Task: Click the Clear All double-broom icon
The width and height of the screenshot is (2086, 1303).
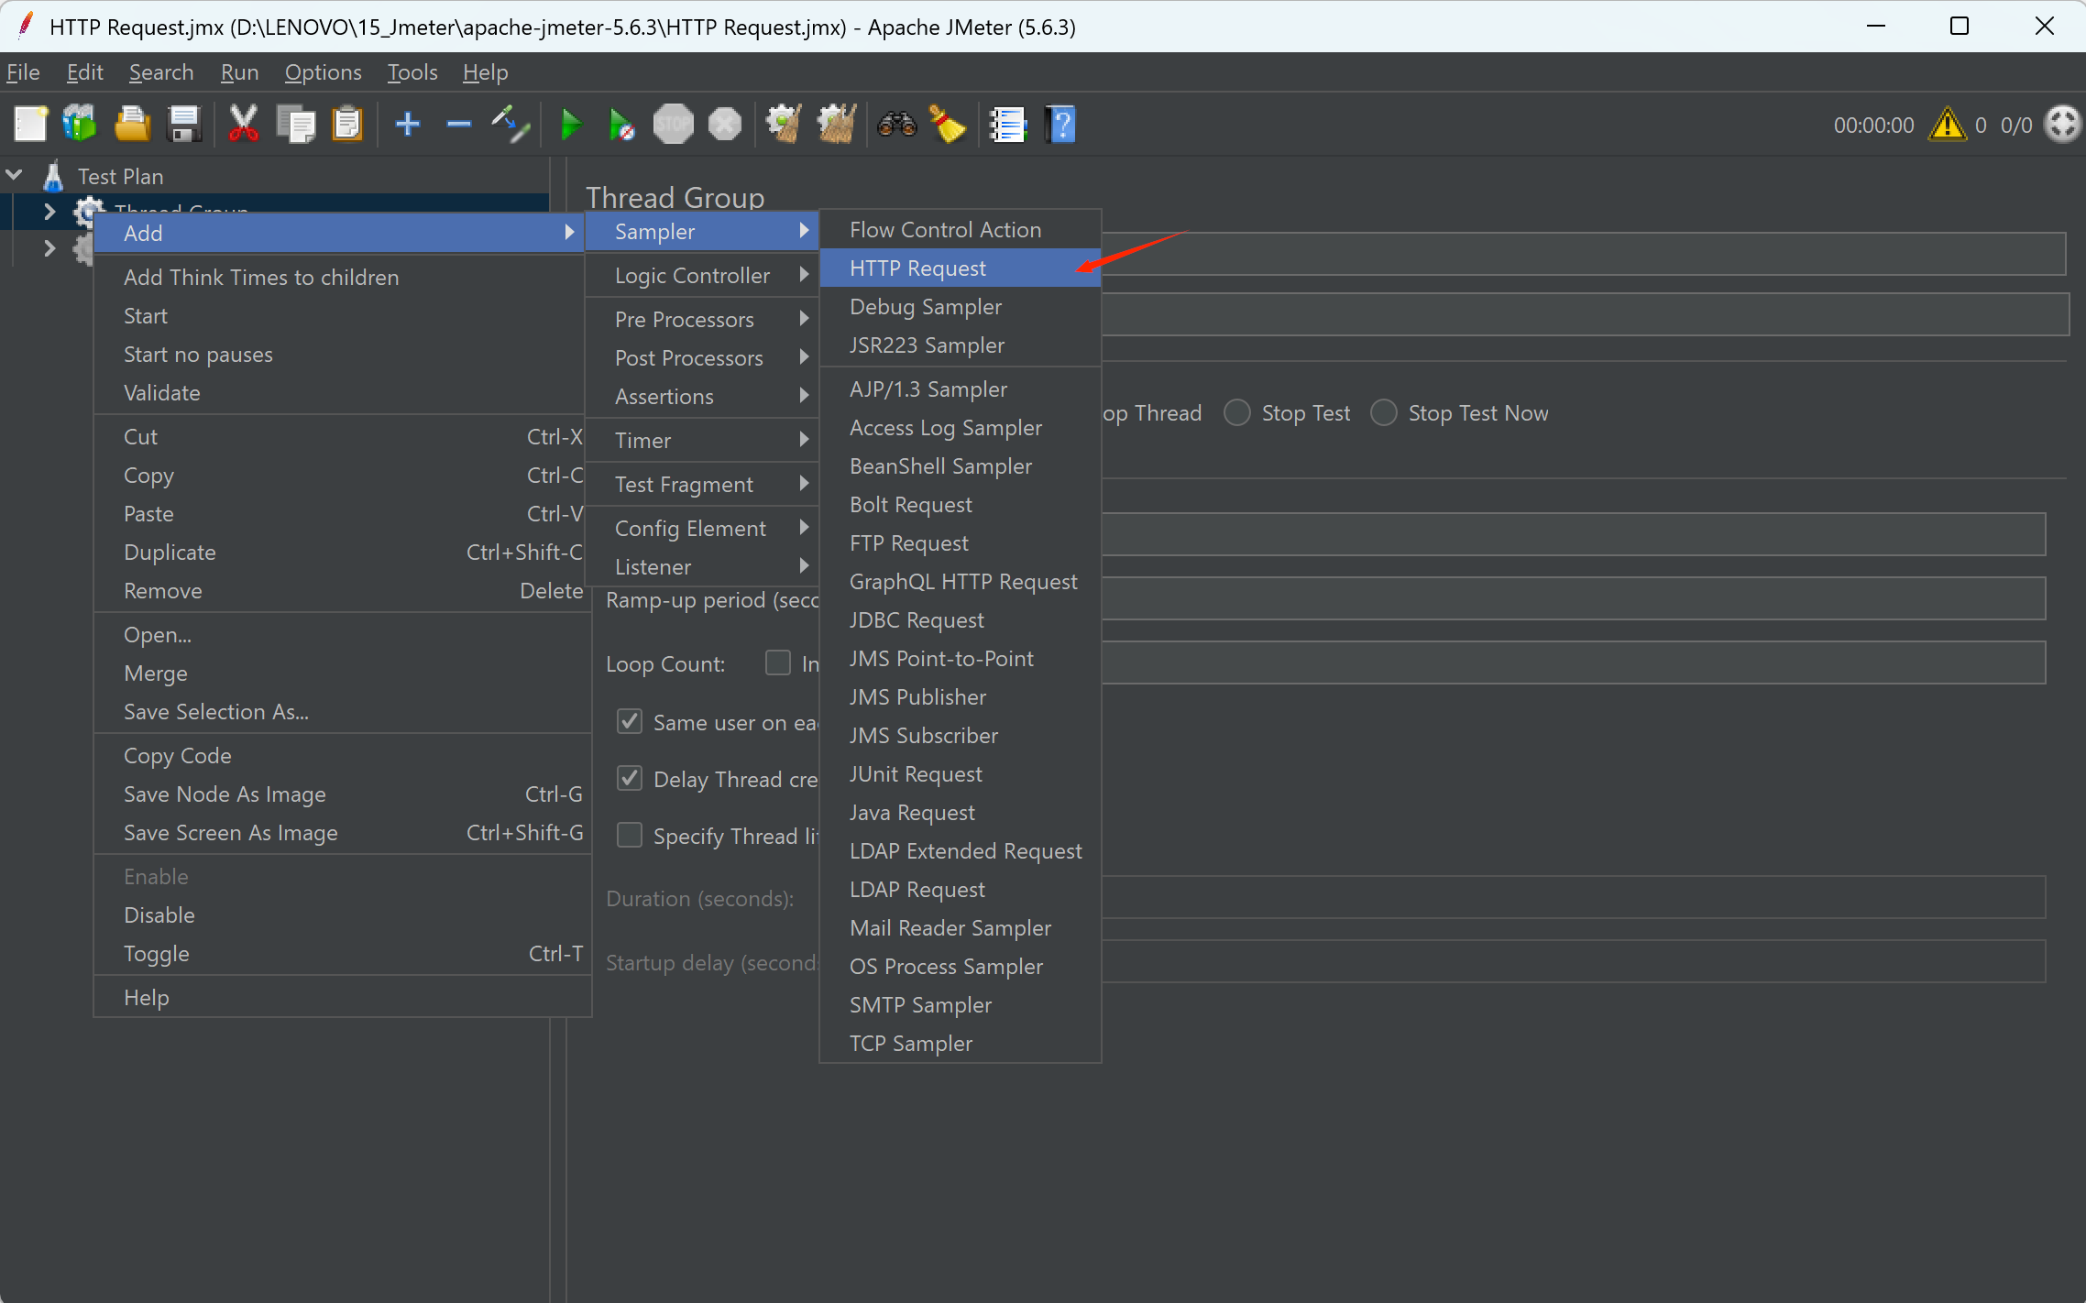Action: click(x=837, y=125)
